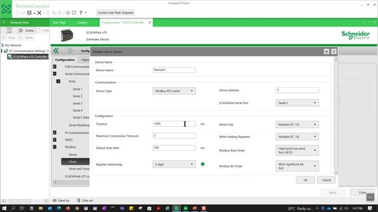The width and height of the screenshot is (378, 212).
Task: Click the Device Address input field
Action: tap(297, 90)
